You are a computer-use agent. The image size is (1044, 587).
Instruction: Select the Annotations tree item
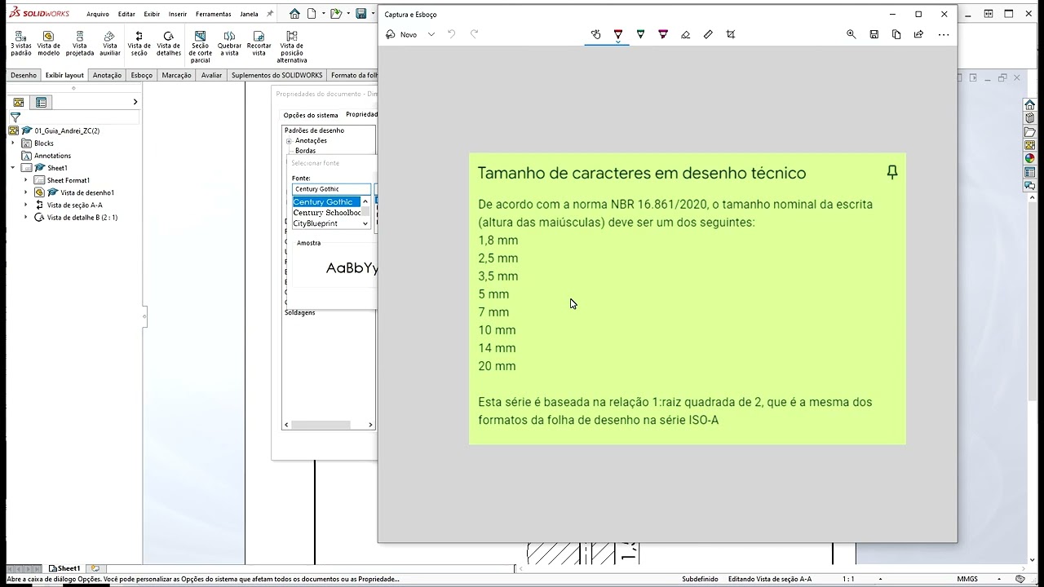coord(52,156)
